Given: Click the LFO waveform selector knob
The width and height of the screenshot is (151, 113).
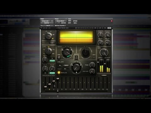Looking at the screenshot, I should click(x=48, y=51).
